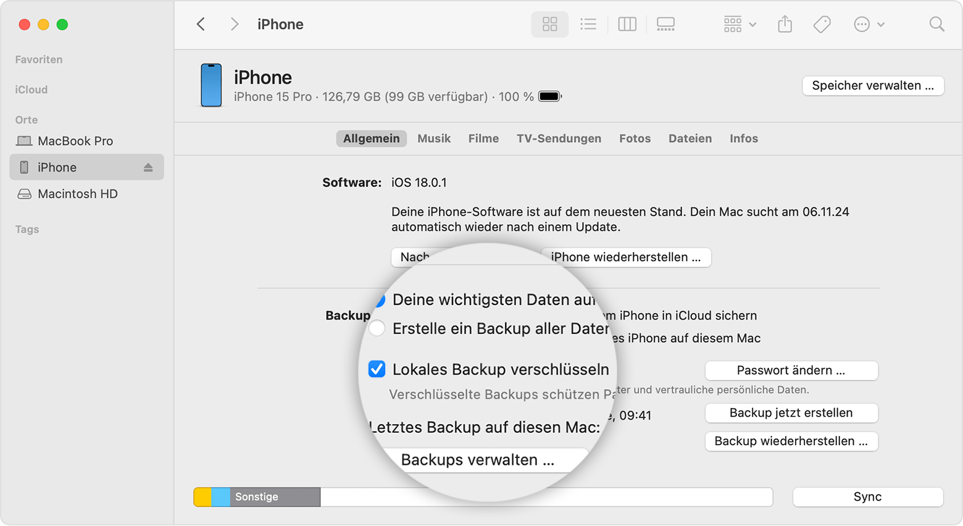Click Backup wiederherstellen button
The width and height of the screenshot is (963, 526).
tap(791, 441)
